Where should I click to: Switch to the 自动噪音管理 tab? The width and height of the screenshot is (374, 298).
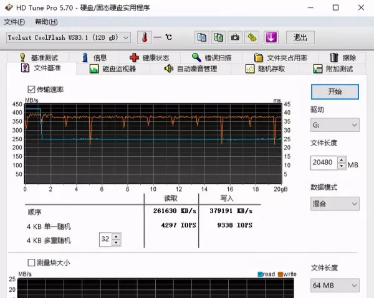pos(191,69)
